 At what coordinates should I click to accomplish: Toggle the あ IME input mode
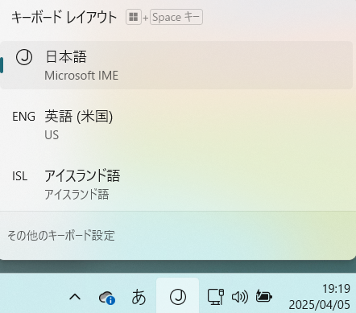pos(139,297)
